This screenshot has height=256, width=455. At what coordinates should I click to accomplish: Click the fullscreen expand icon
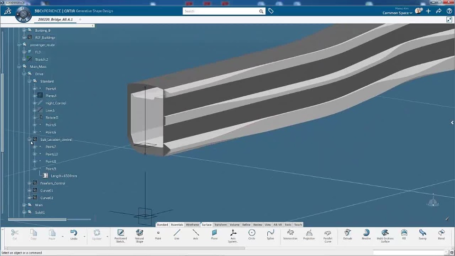pos(449,19)
